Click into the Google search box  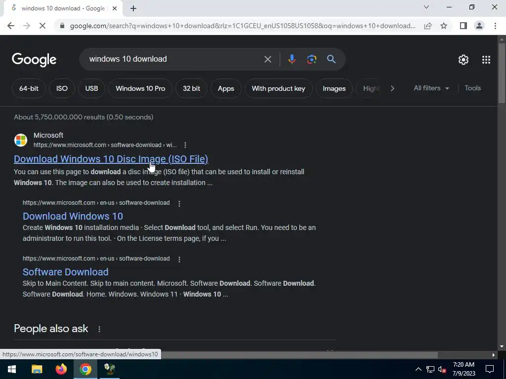pyautogui.click(x=174, y=59)
